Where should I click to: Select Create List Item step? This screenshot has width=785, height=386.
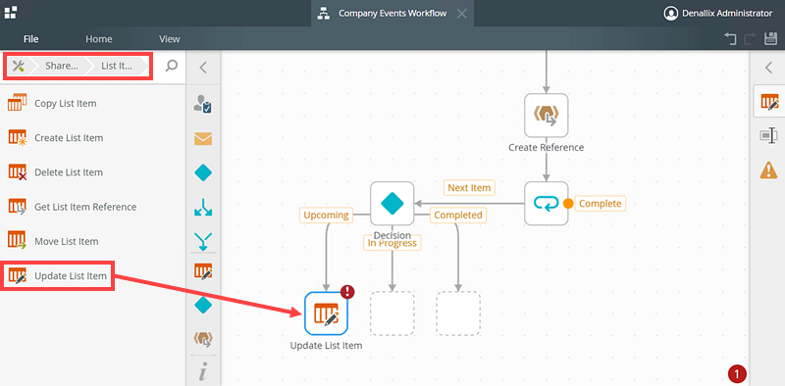click(92, 138)
